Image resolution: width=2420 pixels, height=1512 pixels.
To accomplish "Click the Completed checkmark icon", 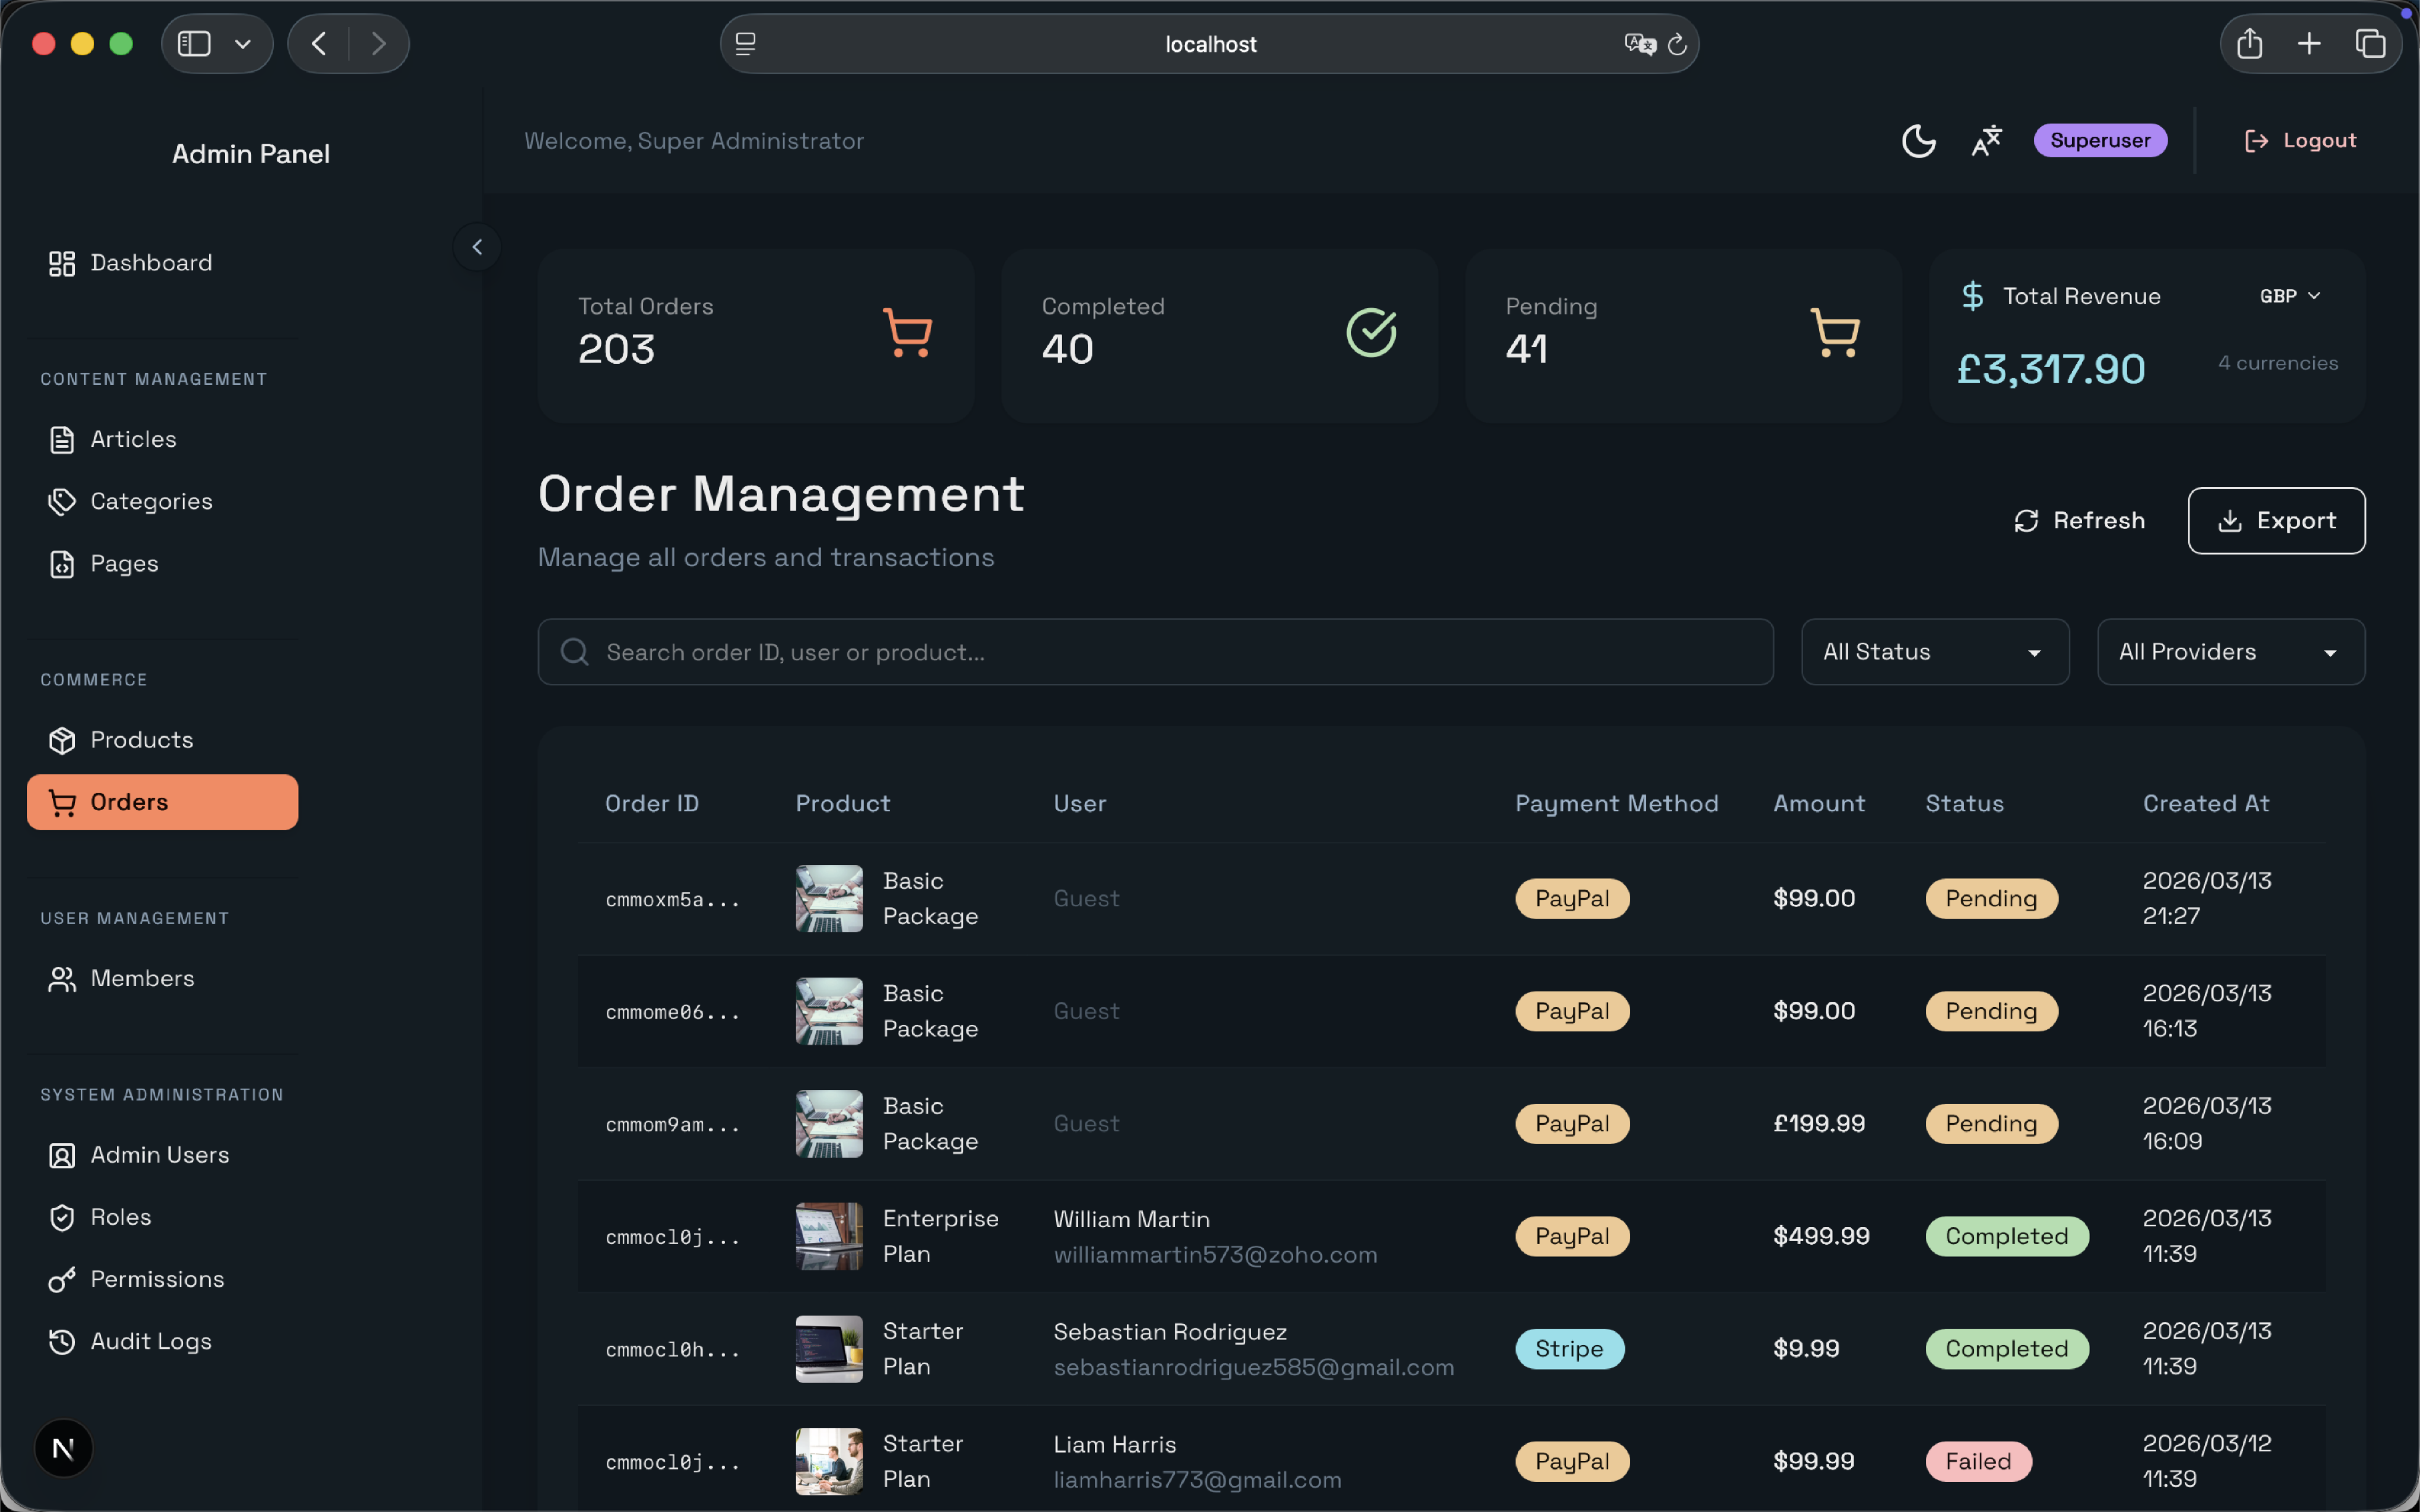I will [x=1371, y=332].
